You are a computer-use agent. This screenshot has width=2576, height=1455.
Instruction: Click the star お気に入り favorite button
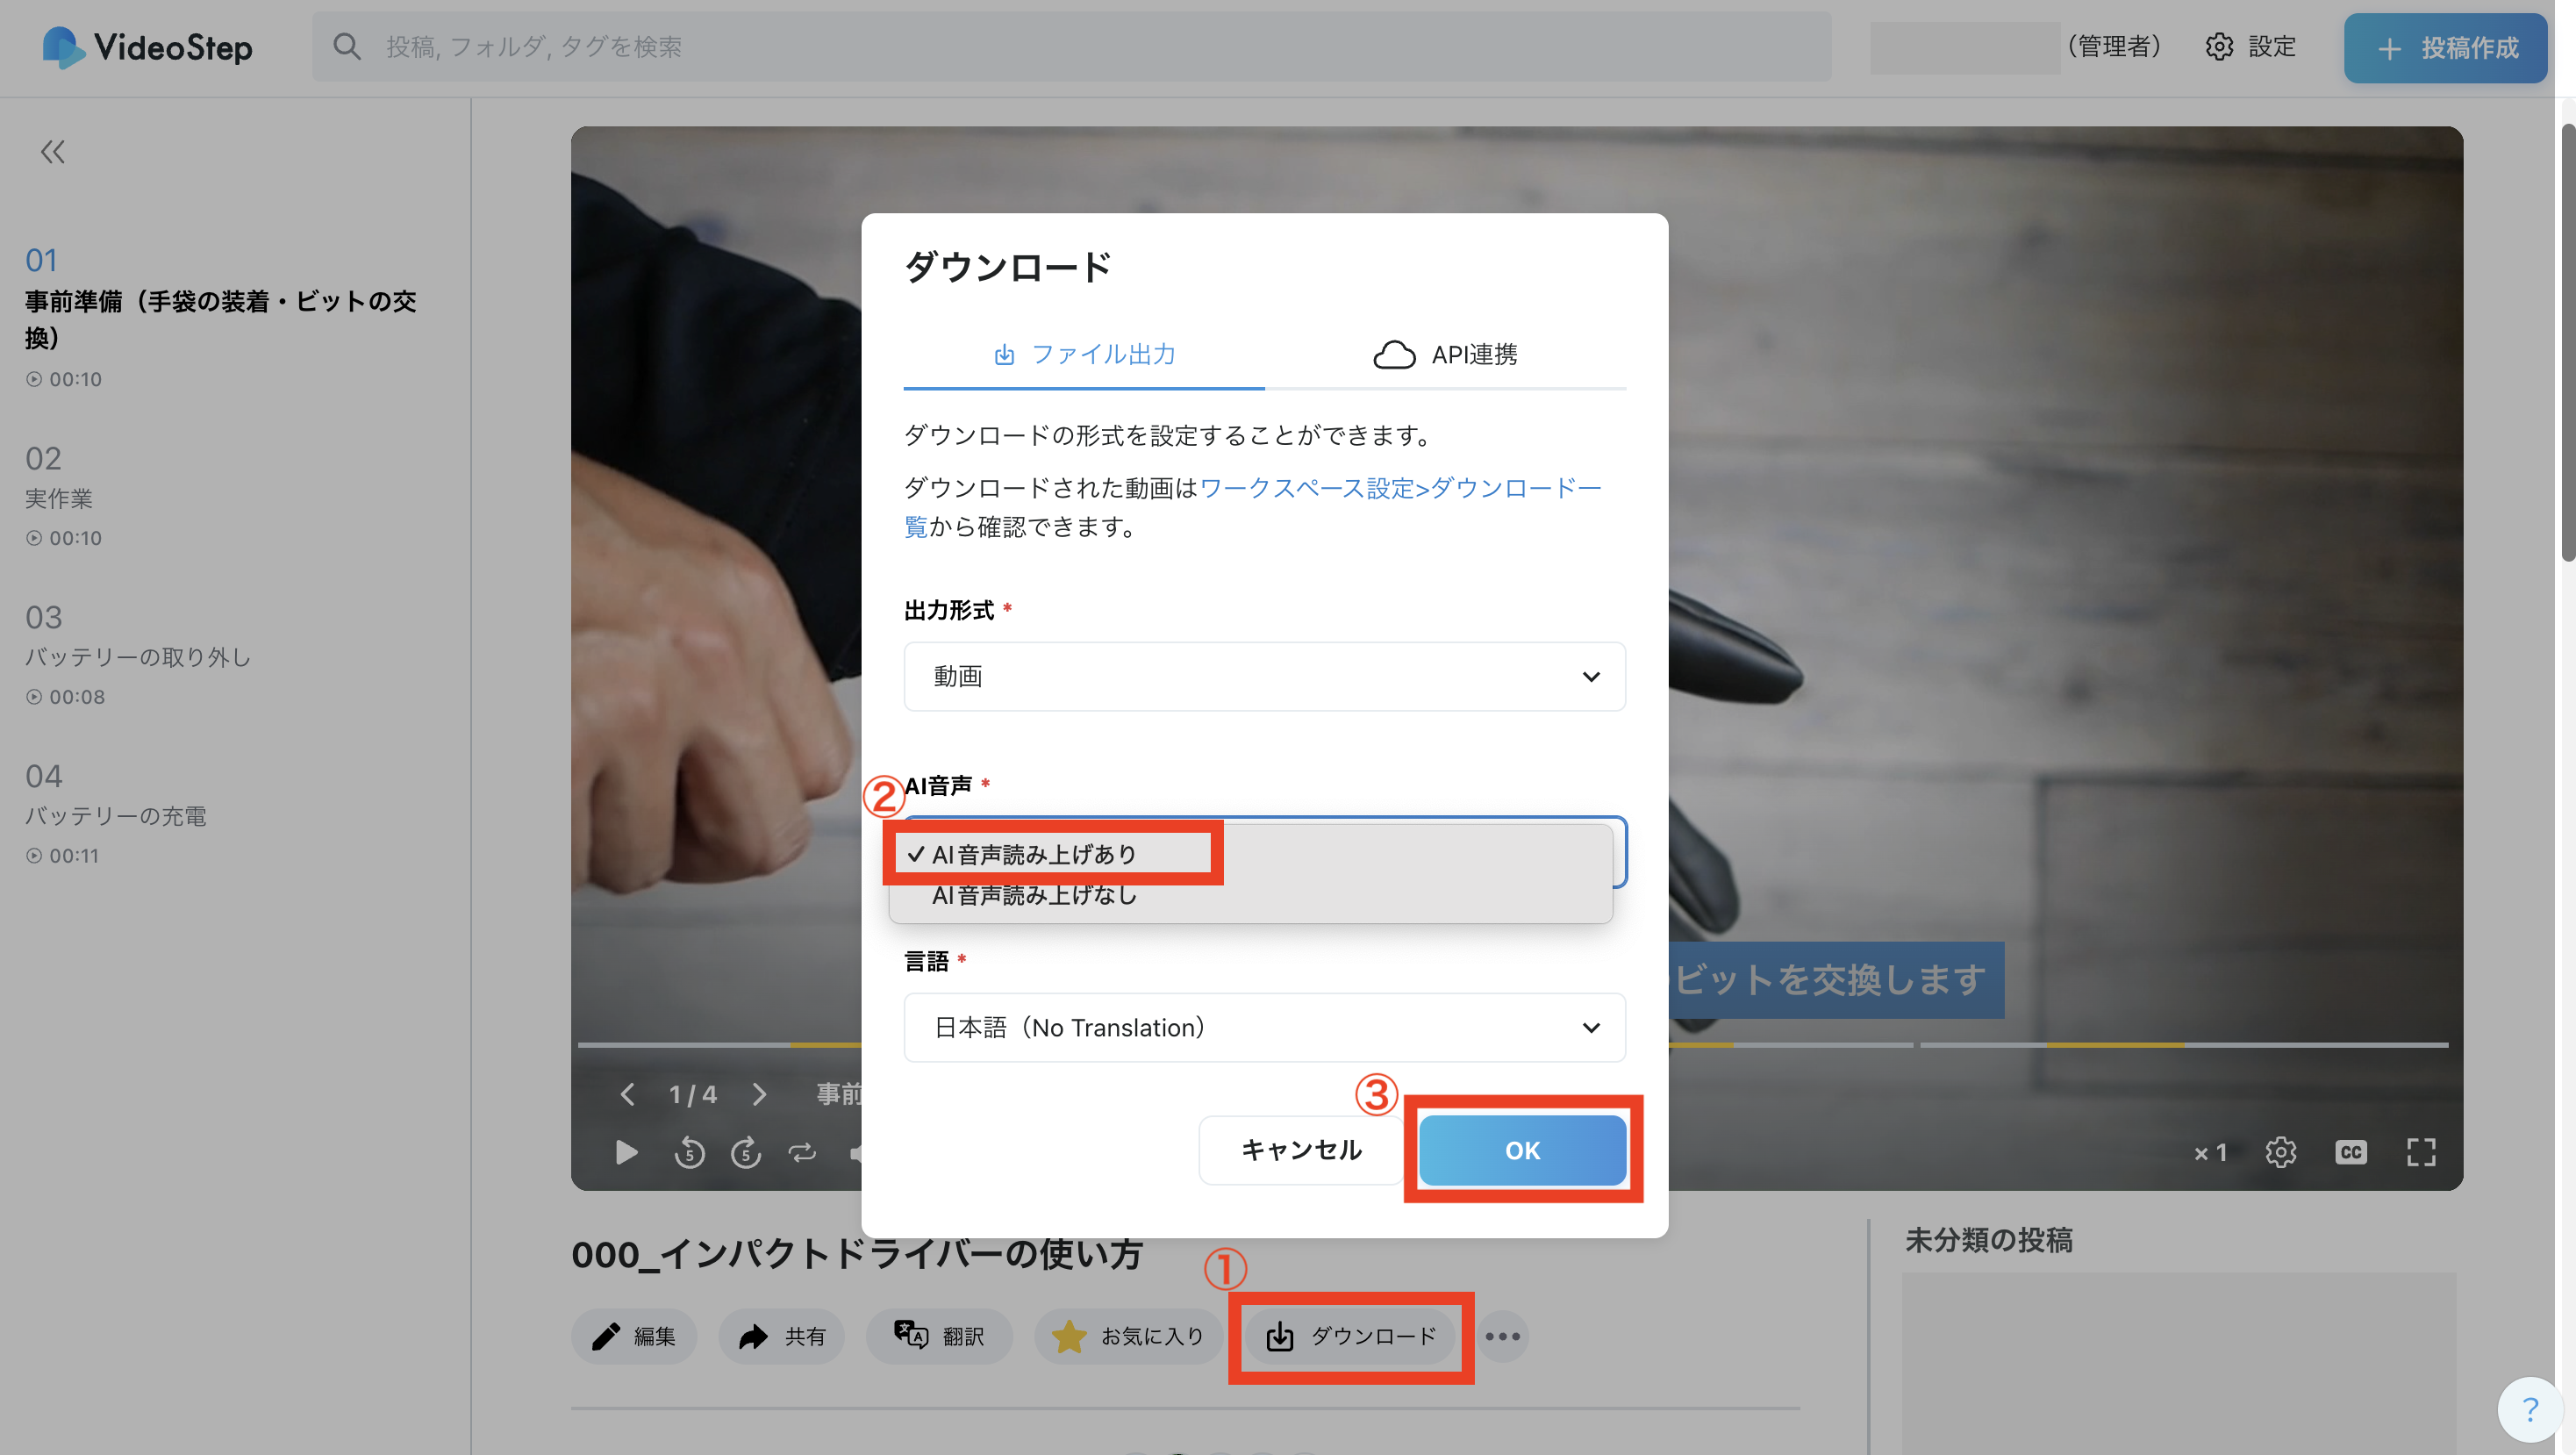coord(1128,1336)
